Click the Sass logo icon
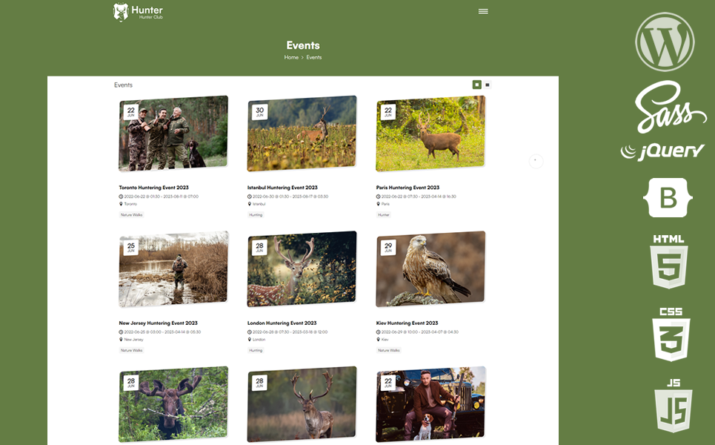 (x=670, y=106)
